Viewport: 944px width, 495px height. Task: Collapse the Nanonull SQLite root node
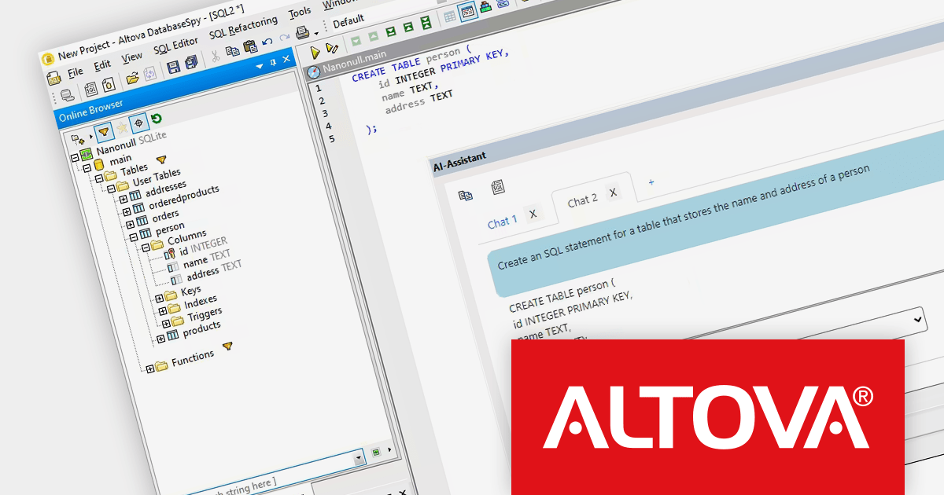[x=75, y=156]
